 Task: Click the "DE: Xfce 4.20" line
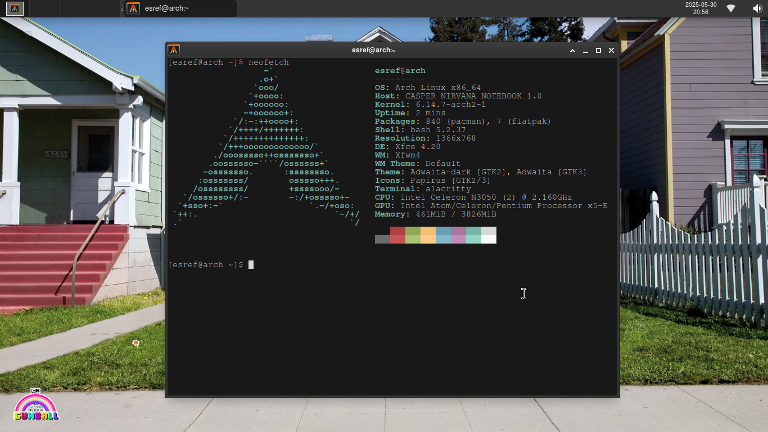[x=408, y=147]
